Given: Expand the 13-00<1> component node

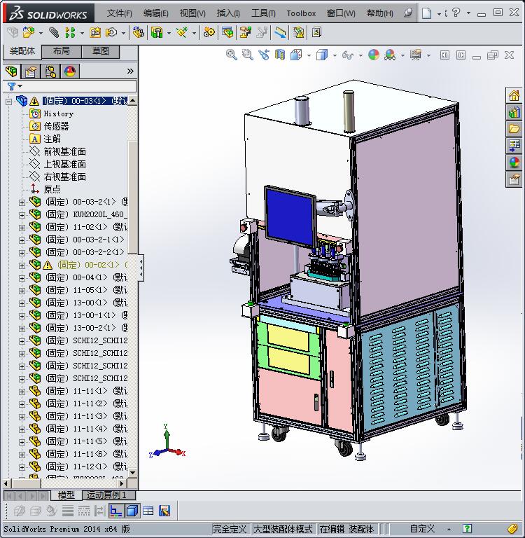Looking at the screenshot, I should coord(22,303).
